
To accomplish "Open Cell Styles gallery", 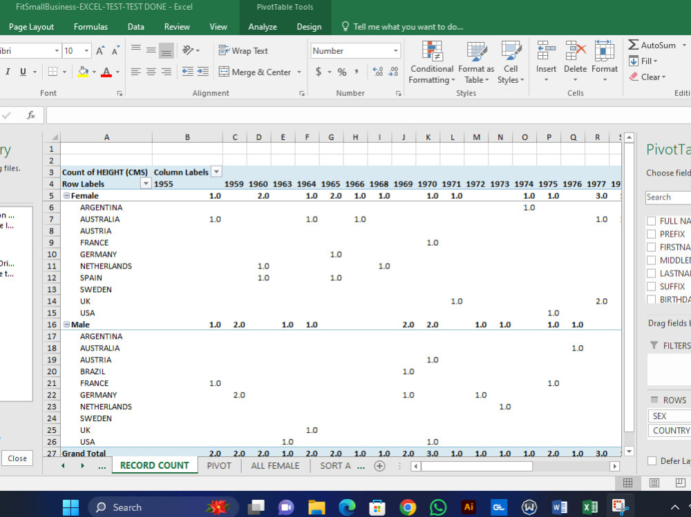I will pyautogui.click(x=511, y=62).
